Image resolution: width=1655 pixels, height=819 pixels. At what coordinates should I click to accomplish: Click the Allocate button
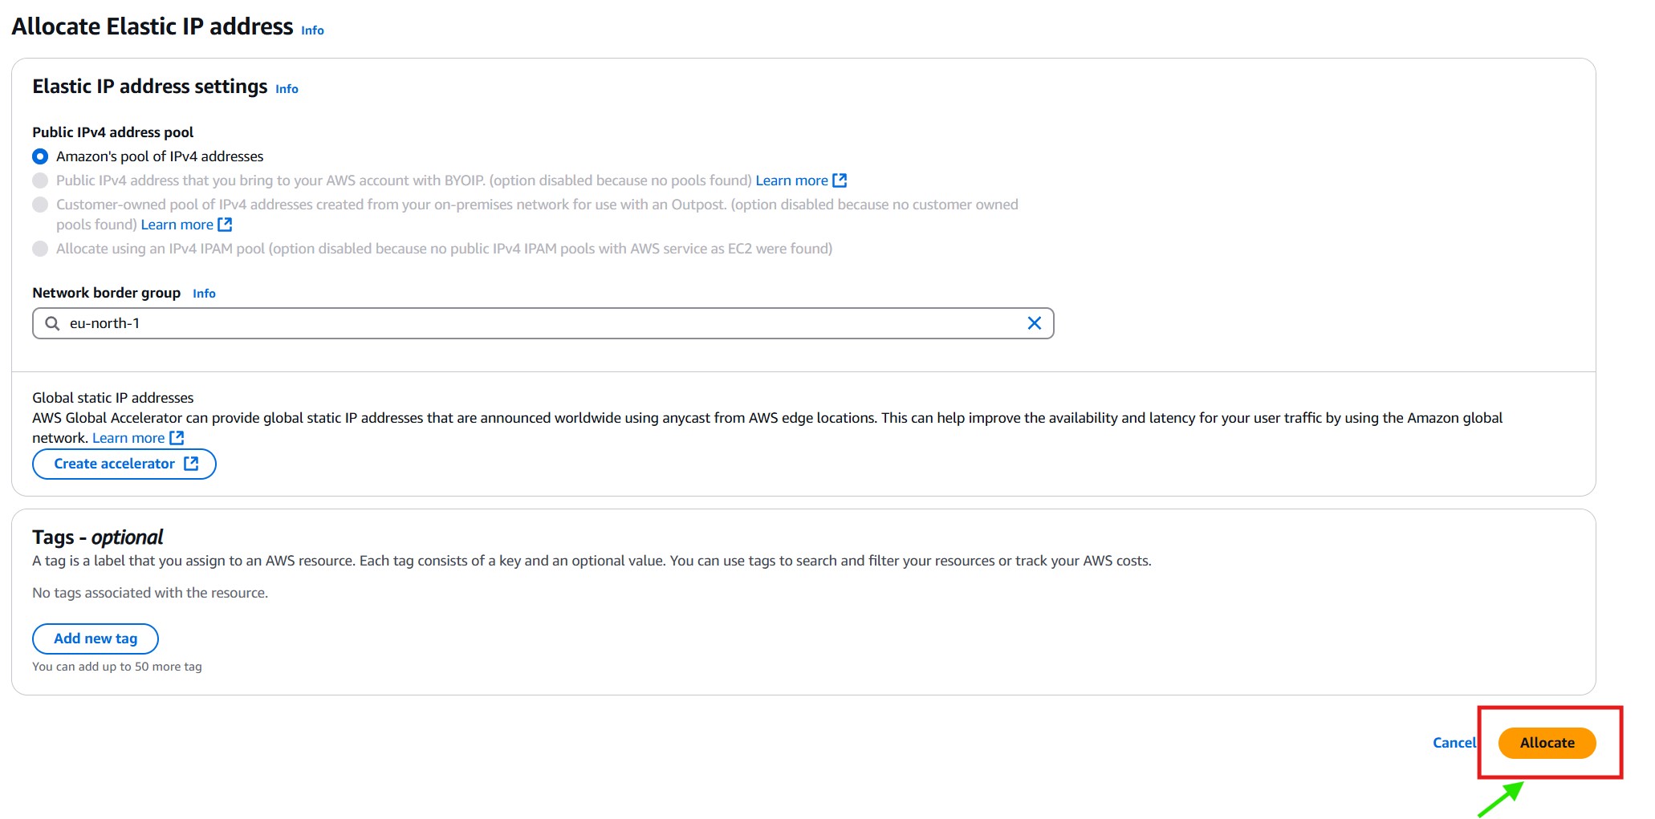[1546, 743]
